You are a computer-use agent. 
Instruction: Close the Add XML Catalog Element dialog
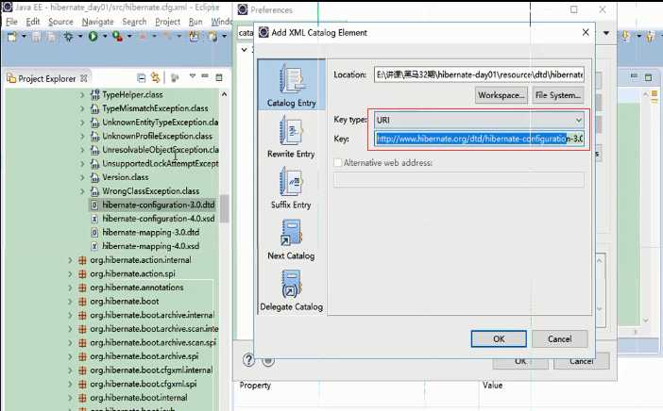586,32
